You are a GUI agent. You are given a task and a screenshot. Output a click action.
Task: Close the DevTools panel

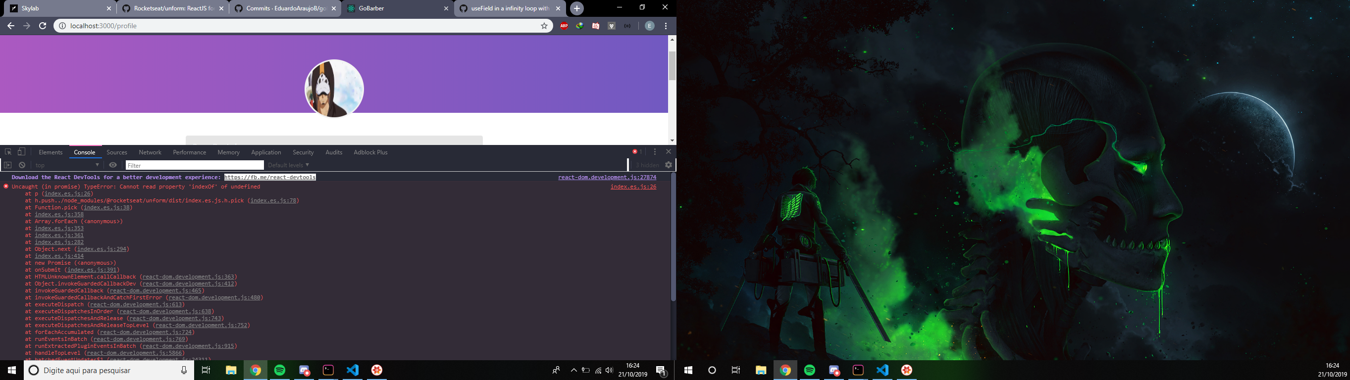(668, 151)
